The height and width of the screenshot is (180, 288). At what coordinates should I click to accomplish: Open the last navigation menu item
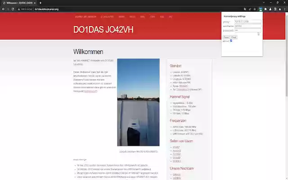[171, 17]
